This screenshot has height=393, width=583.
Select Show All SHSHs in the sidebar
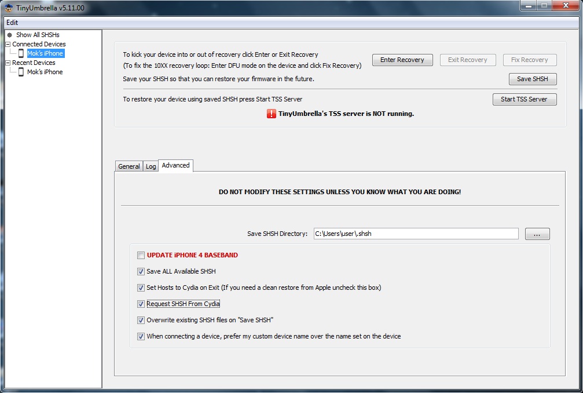point(38,35)
